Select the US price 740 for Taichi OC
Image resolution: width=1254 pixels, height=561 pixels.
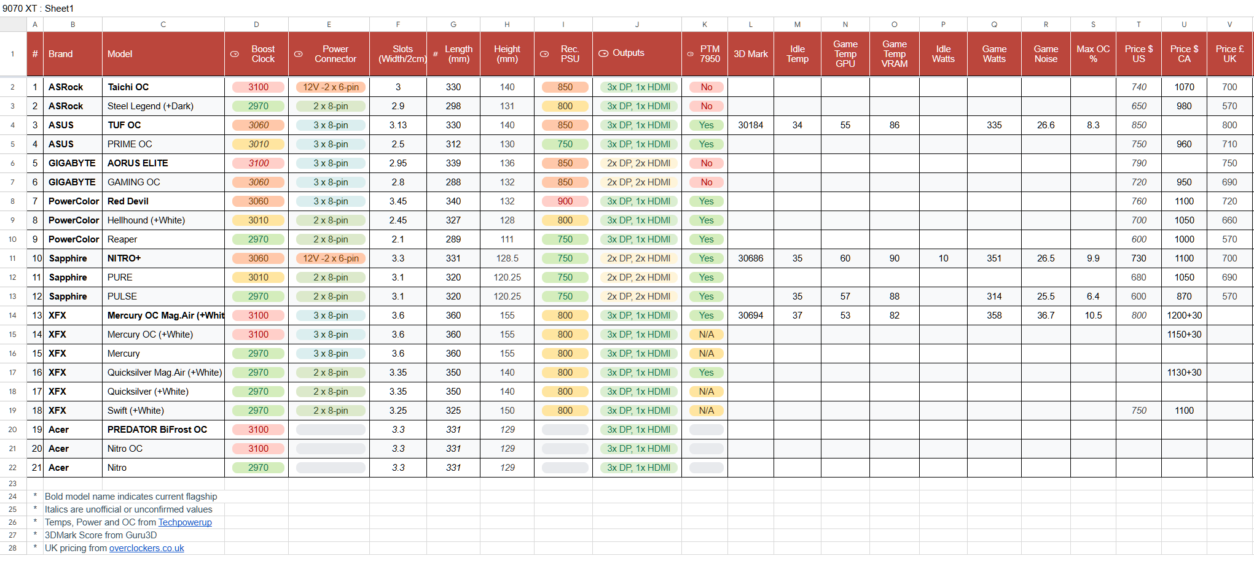click(1138, 87)
